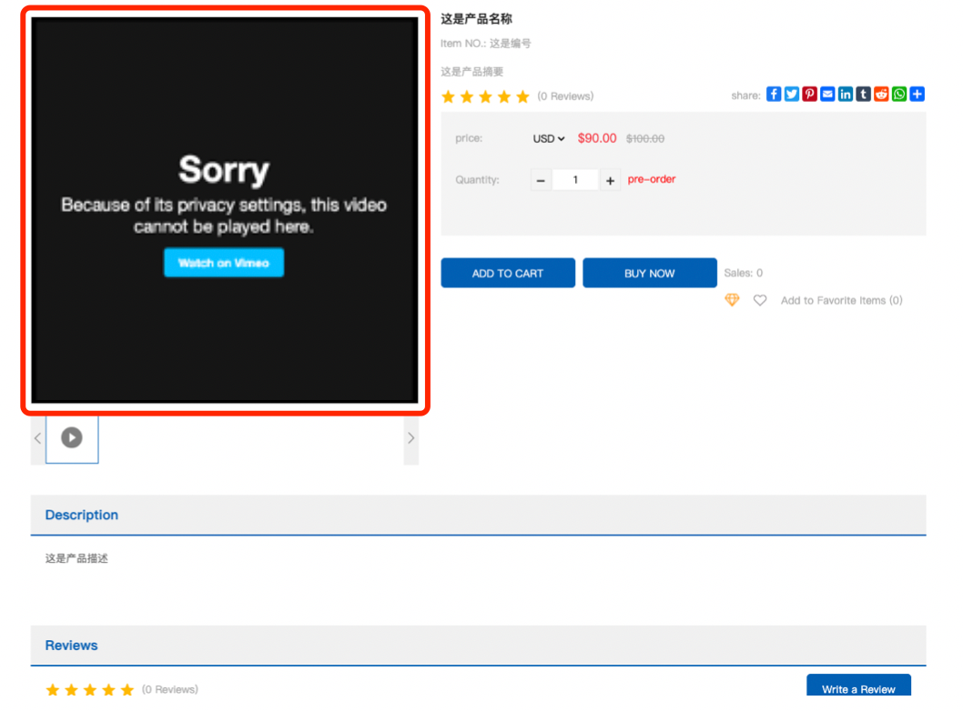Viewport: 963px width, 711px height.
Task: Share product on Pinterest
Action: 809,94
